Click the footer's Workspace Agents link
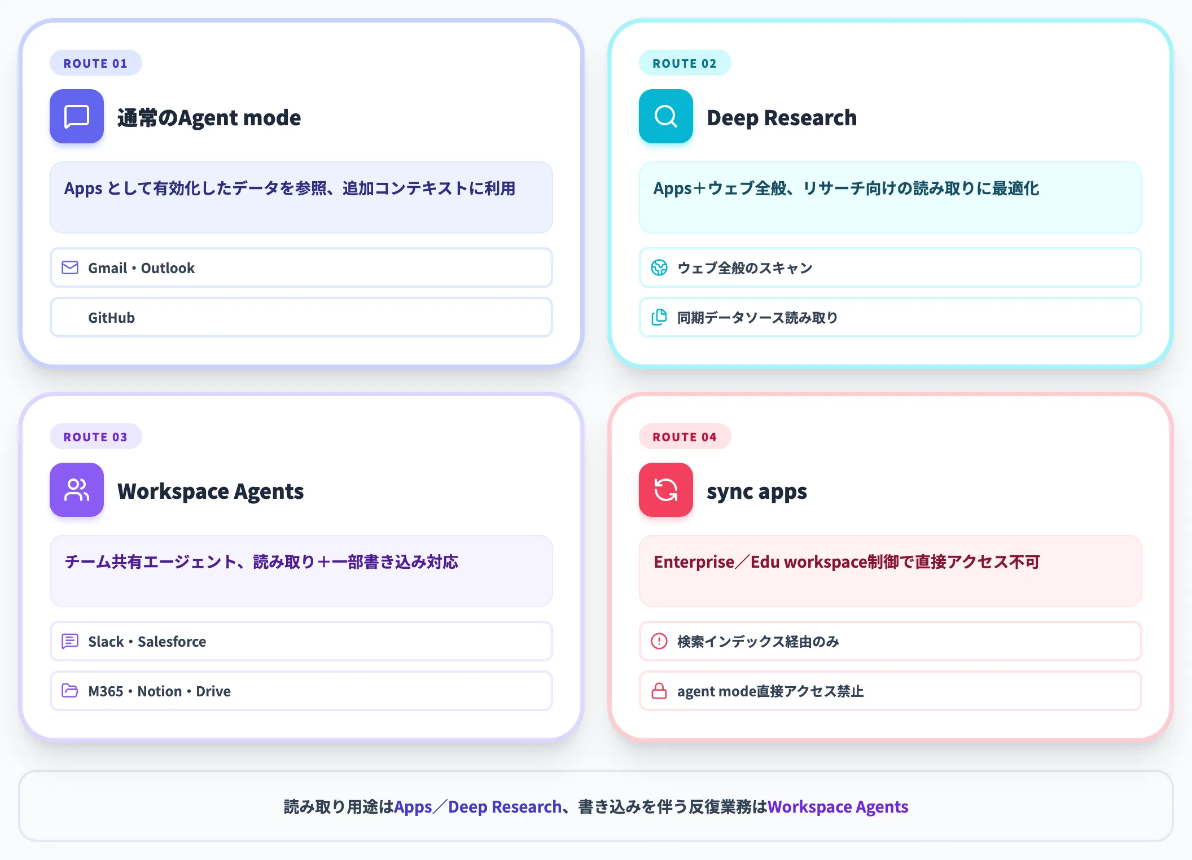 (838, 807)
